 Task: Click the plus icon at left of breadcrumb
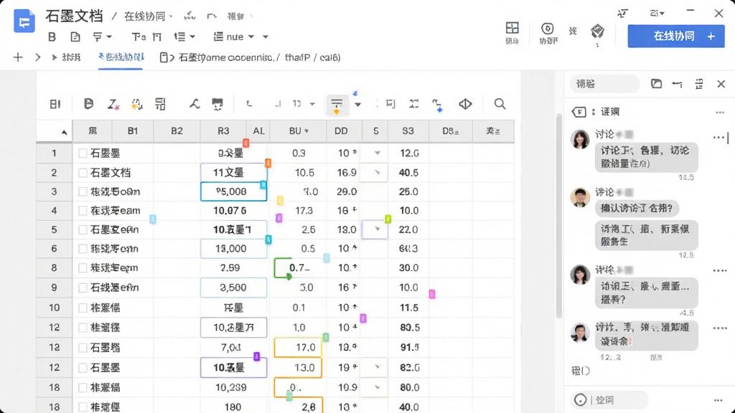click(18, 57)
